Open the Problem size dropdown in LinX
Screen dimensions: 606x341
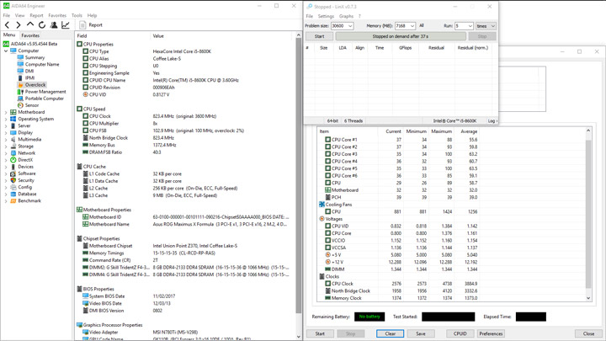[x=350, y=26]
